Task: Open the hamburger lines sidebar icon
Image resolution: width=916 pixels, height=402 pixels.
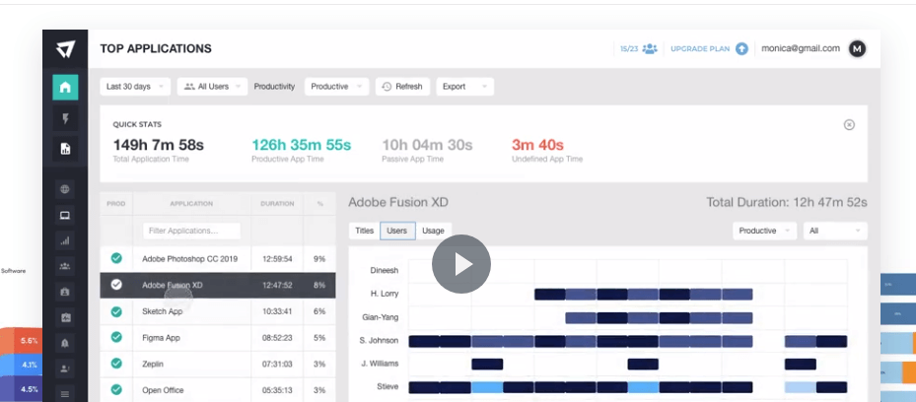Action: click(65, 394)
